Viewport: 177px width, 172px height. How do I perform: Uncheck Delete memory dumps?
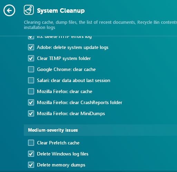tap(31, 165)
